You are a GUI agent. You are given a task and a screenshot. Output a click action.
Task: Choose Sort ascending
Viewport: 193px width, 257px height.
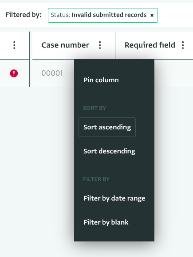pyautogui.click(x=107, y=127)
